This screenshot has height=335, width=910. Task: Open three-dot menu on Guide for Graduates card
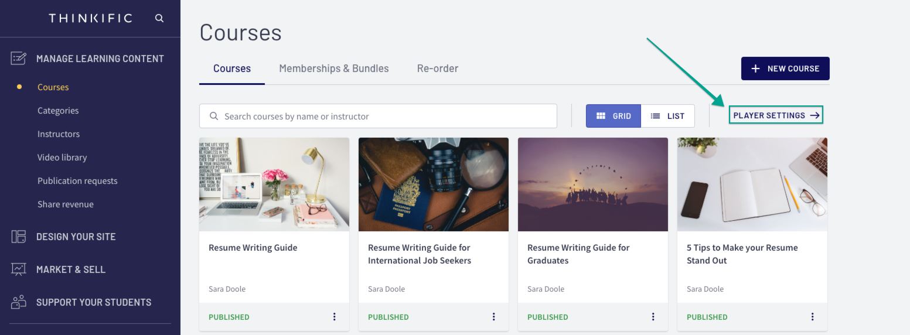click(x=653, y=317)
